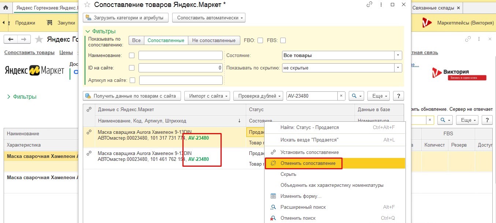Add Сопоставление товаров dialog to favorites star
Screen dimensions: 496x223
point(87,4)
